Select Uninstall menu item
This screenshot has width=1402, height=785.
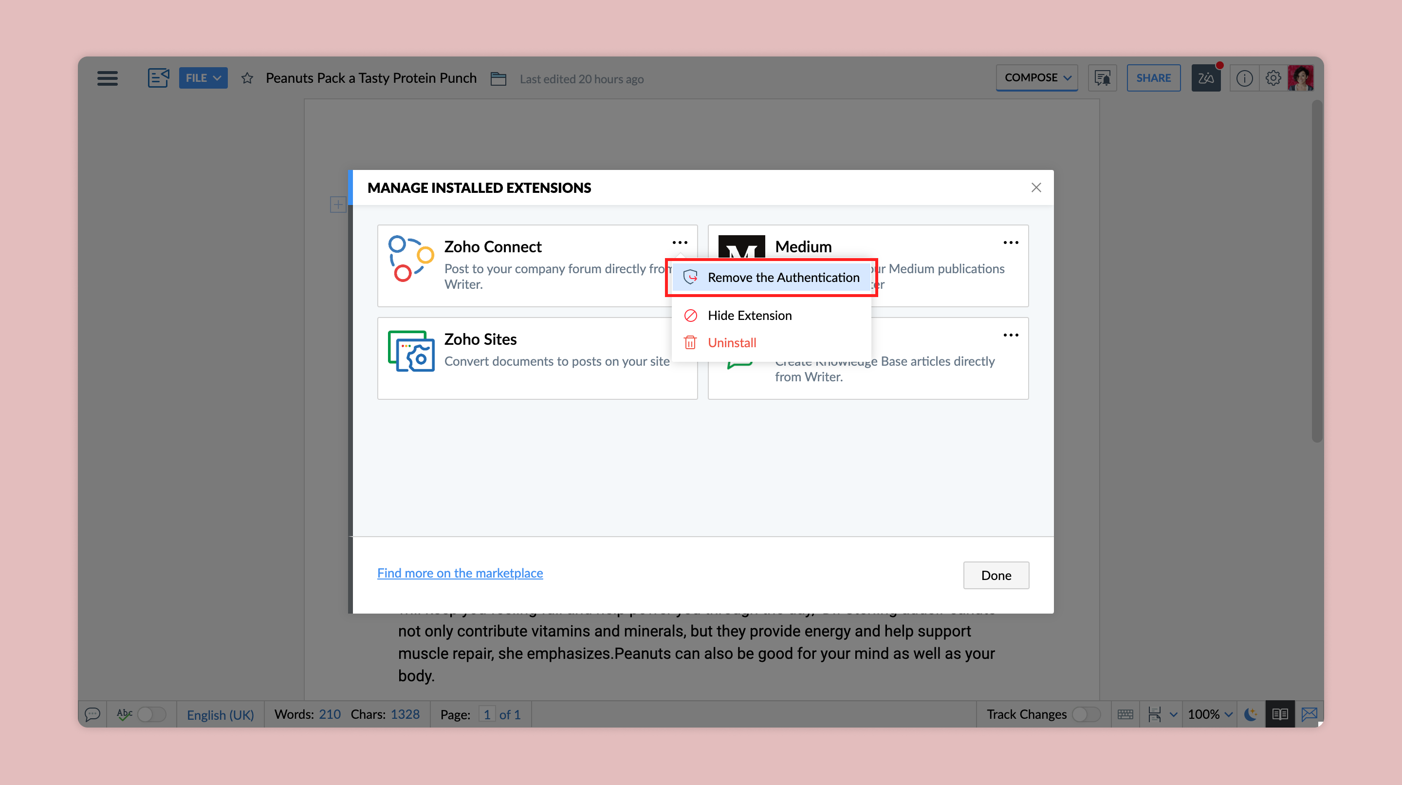tap(771, 343)
